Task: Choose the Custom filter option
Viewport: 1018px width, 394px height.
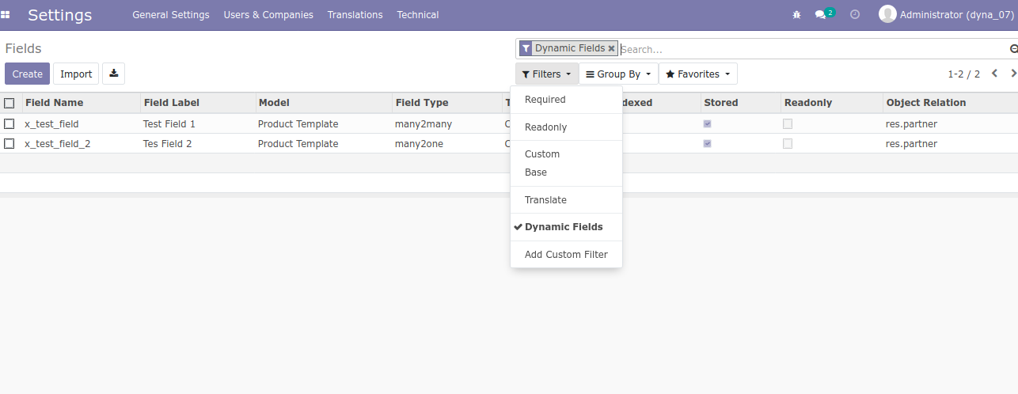Action: coord(542,154)
